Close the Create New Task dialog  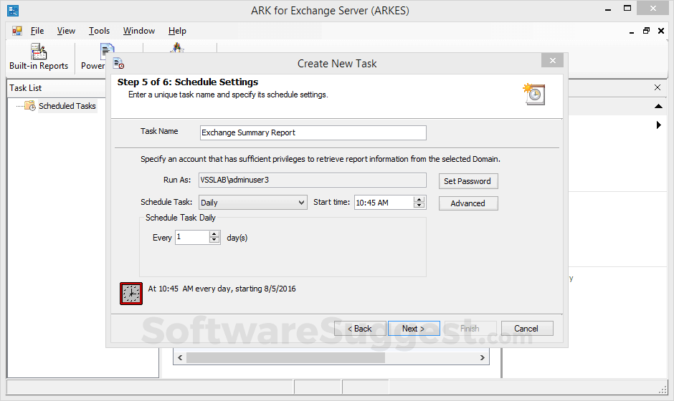point(552,61)
